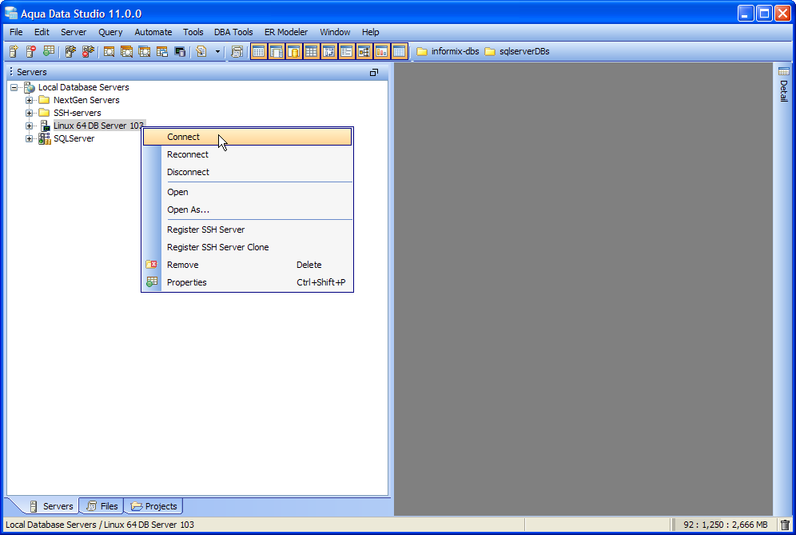Toggle the highlighted bar chart icon

(382, 51)
